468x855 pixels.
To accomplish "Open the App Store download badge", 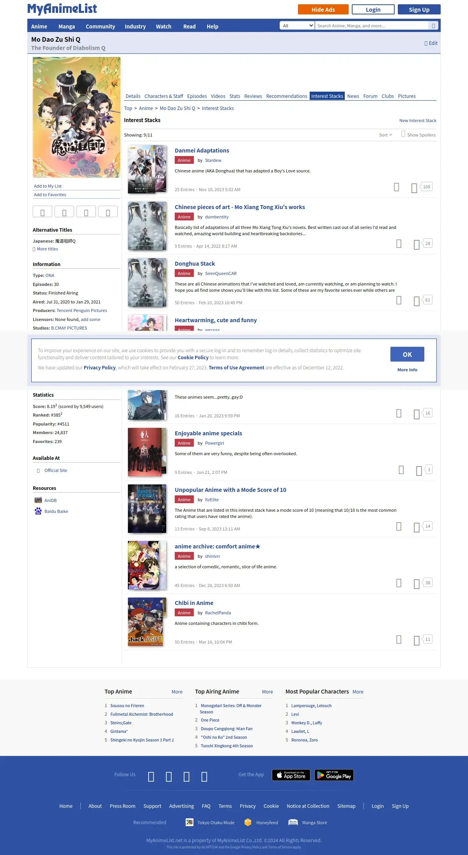I will (x=291, y=775).
